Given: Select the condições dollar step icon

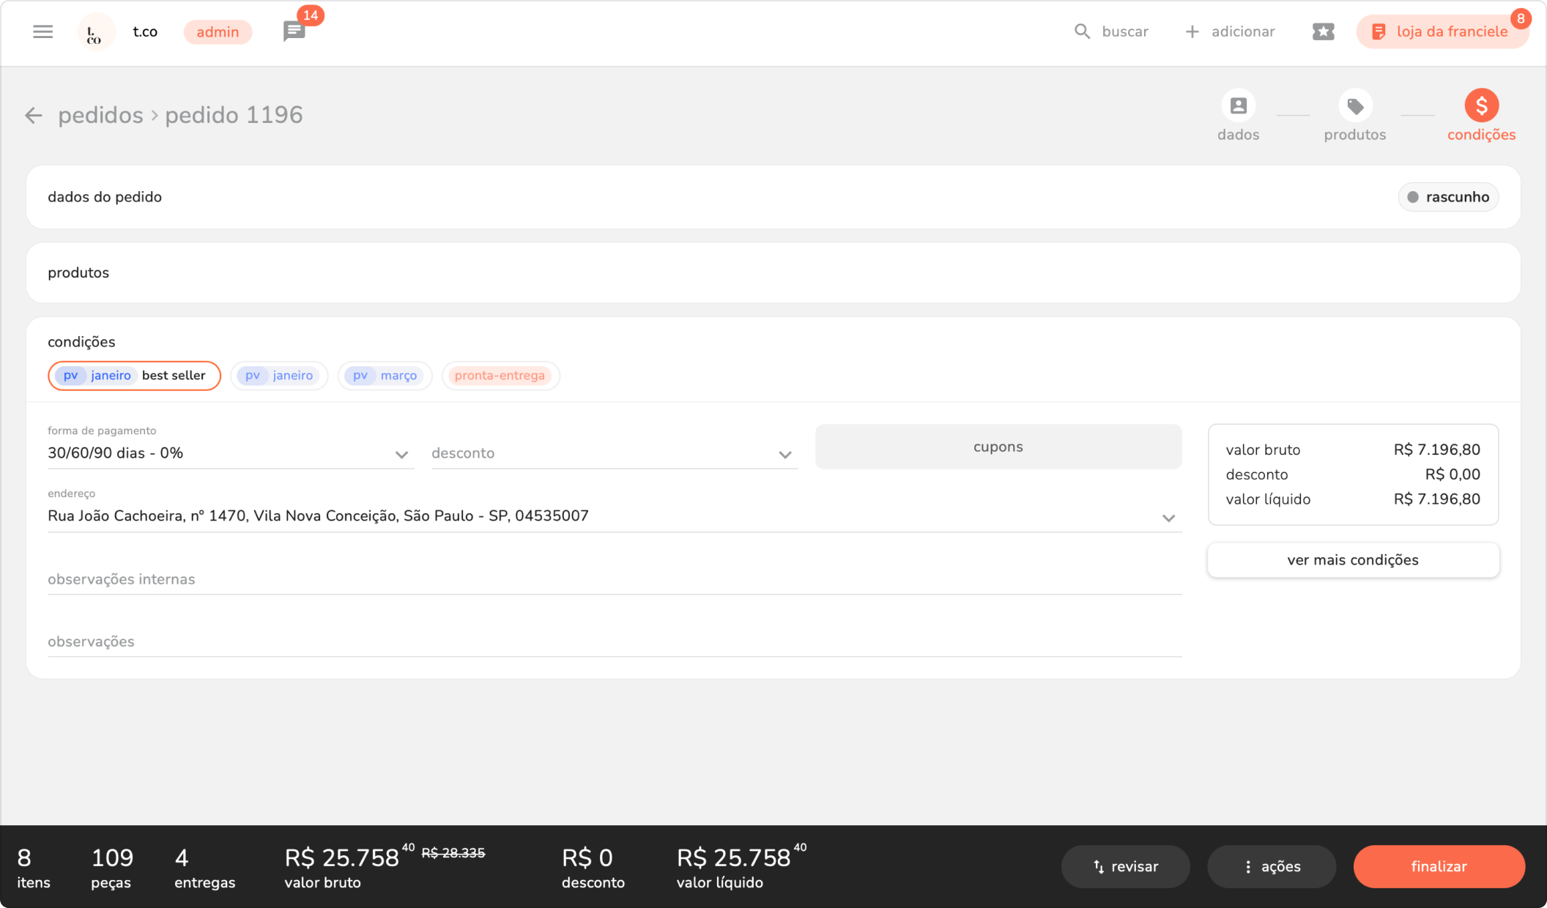Looking at the screenshot, I should click(x=1481, y=106).
